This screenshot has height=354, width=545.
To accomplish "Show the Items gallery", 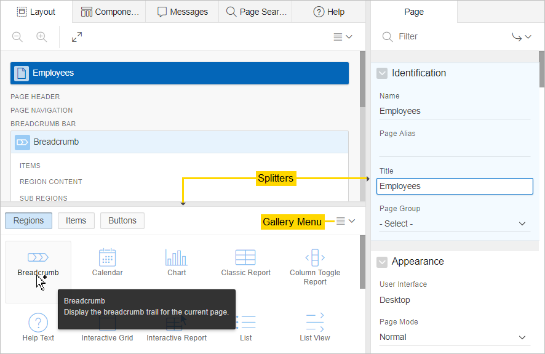I will [x=76, y=220].
